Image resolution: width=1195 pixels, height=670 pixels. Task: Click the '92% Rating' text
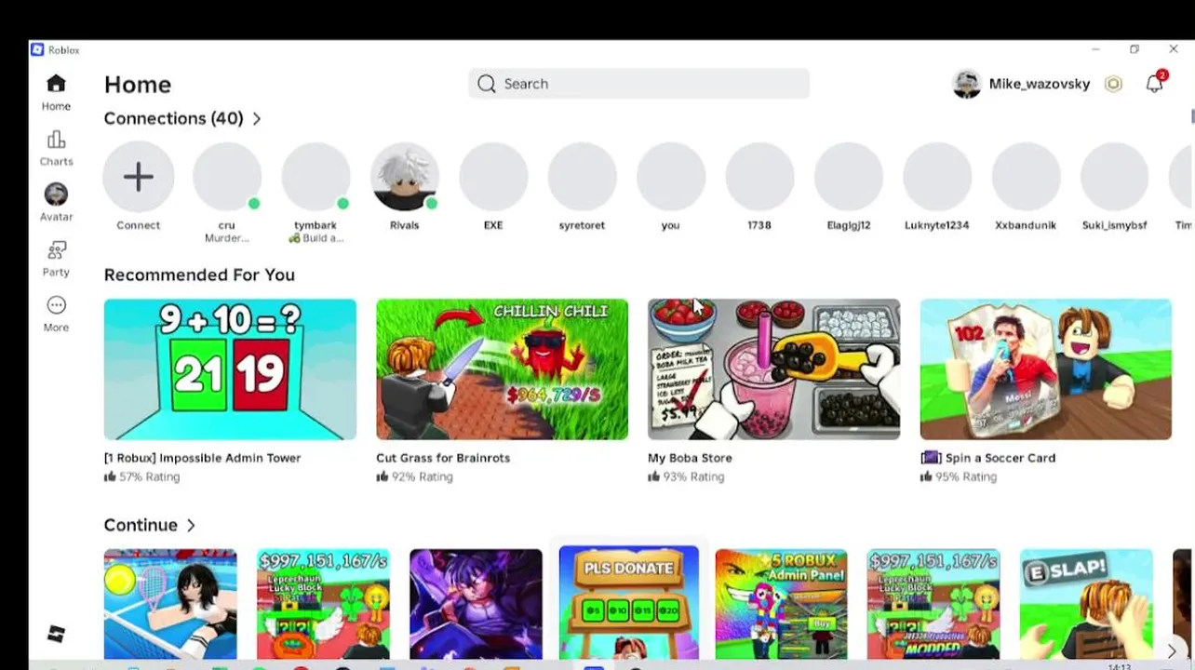(x=422, y=476)
